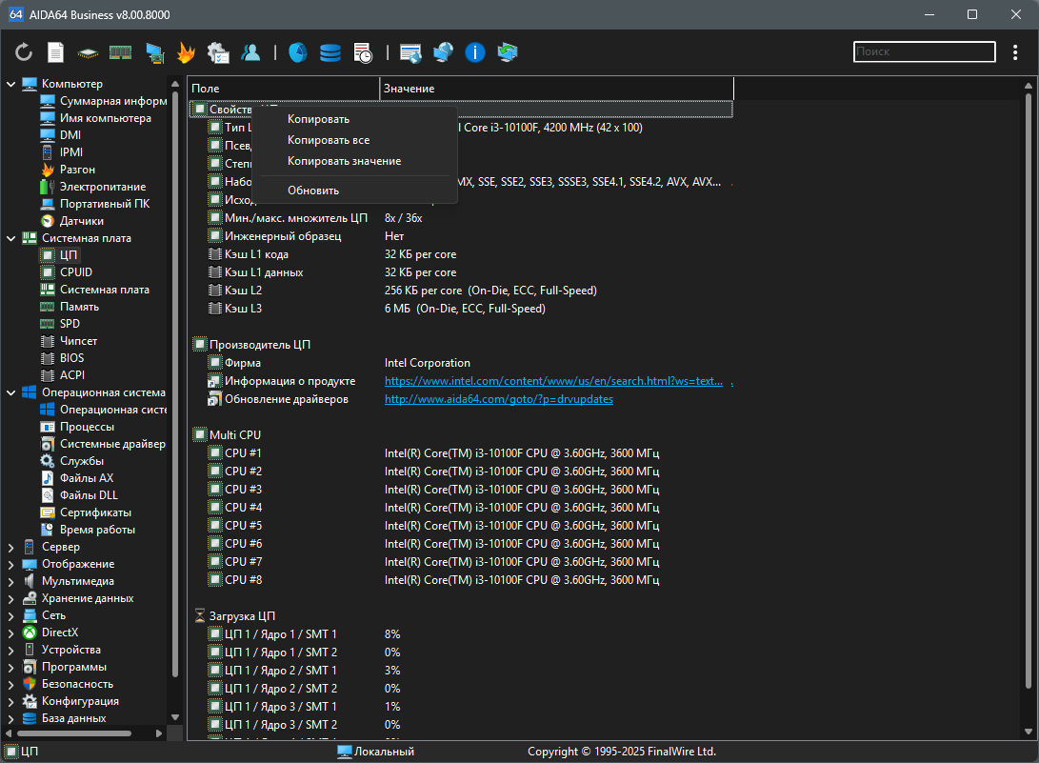Select the CPU #4 row

pyautogui.click(x=461, y=507)
